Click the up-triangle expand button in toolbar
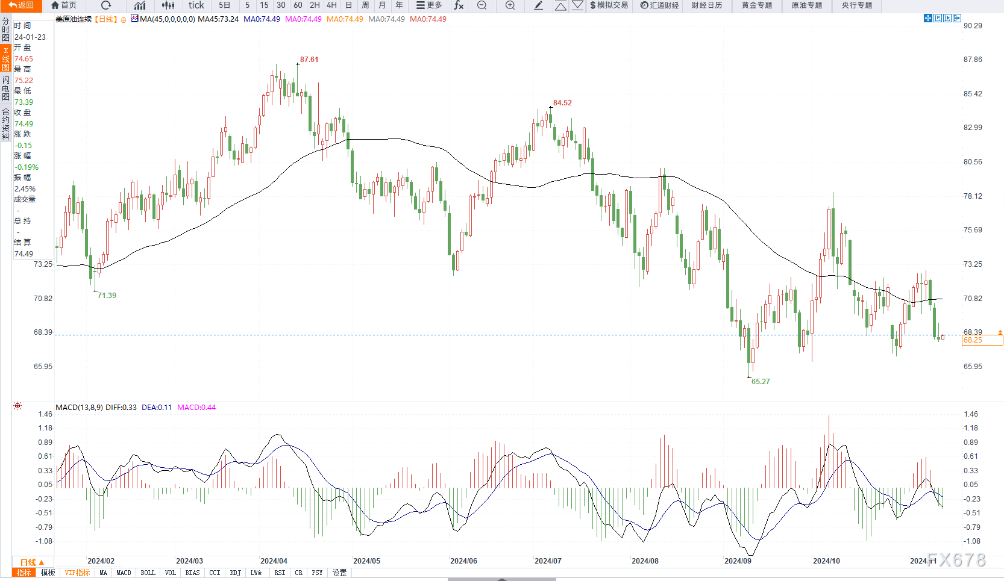The height and width of the screenshot is (581, 1004). tap(560, 5)
